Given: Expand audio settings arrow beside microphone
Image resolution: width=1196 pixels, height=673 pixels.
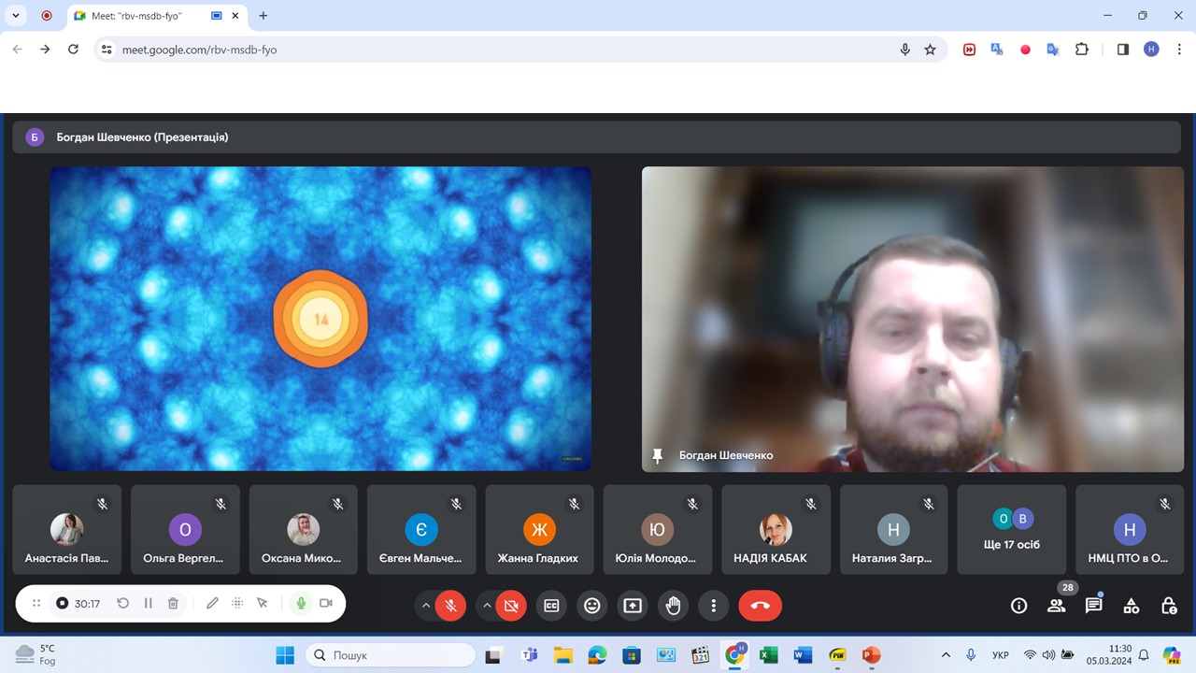Looking at the screenshot, I should [x=426, y=606].
